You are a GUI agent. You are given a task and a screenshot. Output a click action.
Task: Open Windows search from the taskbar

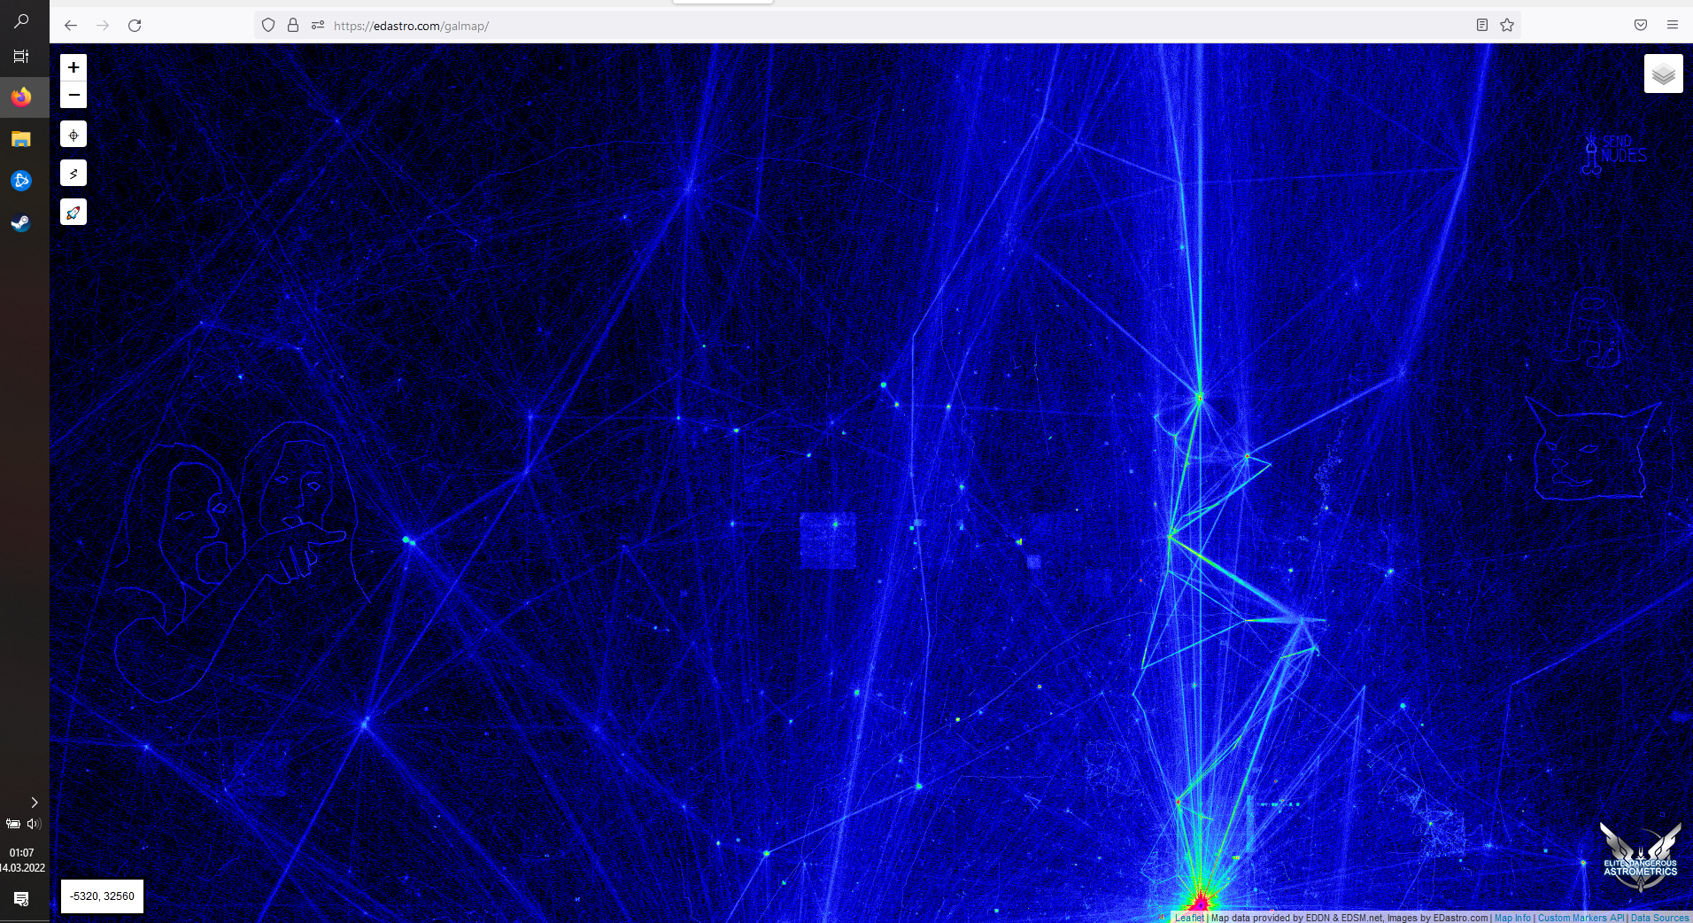[x=21, y=20]
